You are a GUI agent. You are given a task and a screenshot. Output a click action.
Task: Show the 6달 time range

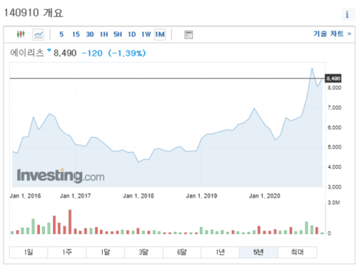[182, 252]
